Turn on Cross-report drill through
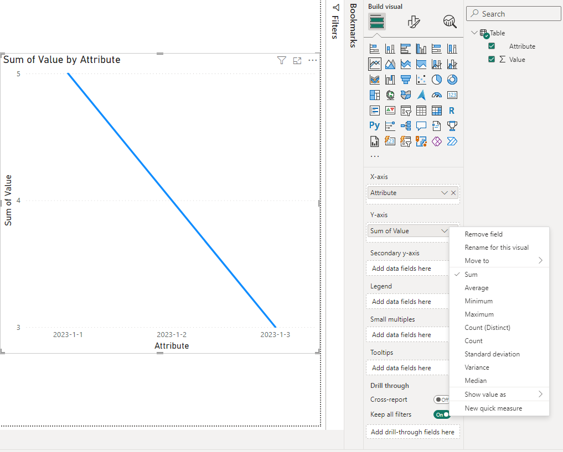 click(x=441, y=400)
